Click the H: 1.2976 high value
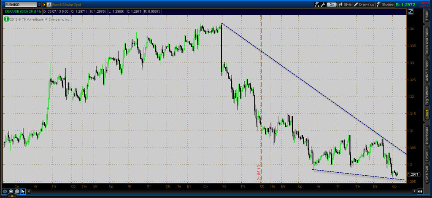Image resolution: width=432 pixels, height=198 pixels. click(98, 11)
